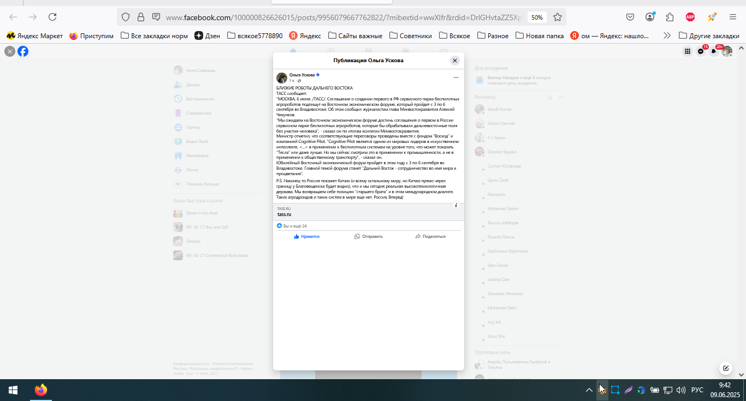This screenshot has width=746, height=401.
Task: Click network tray icon
Action: pos(668,390)
